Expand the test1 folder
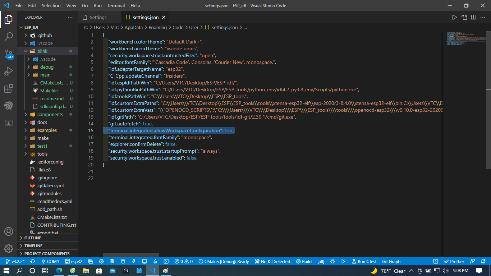The width and height of the screenshot is (491, 276). click(26, 146)
